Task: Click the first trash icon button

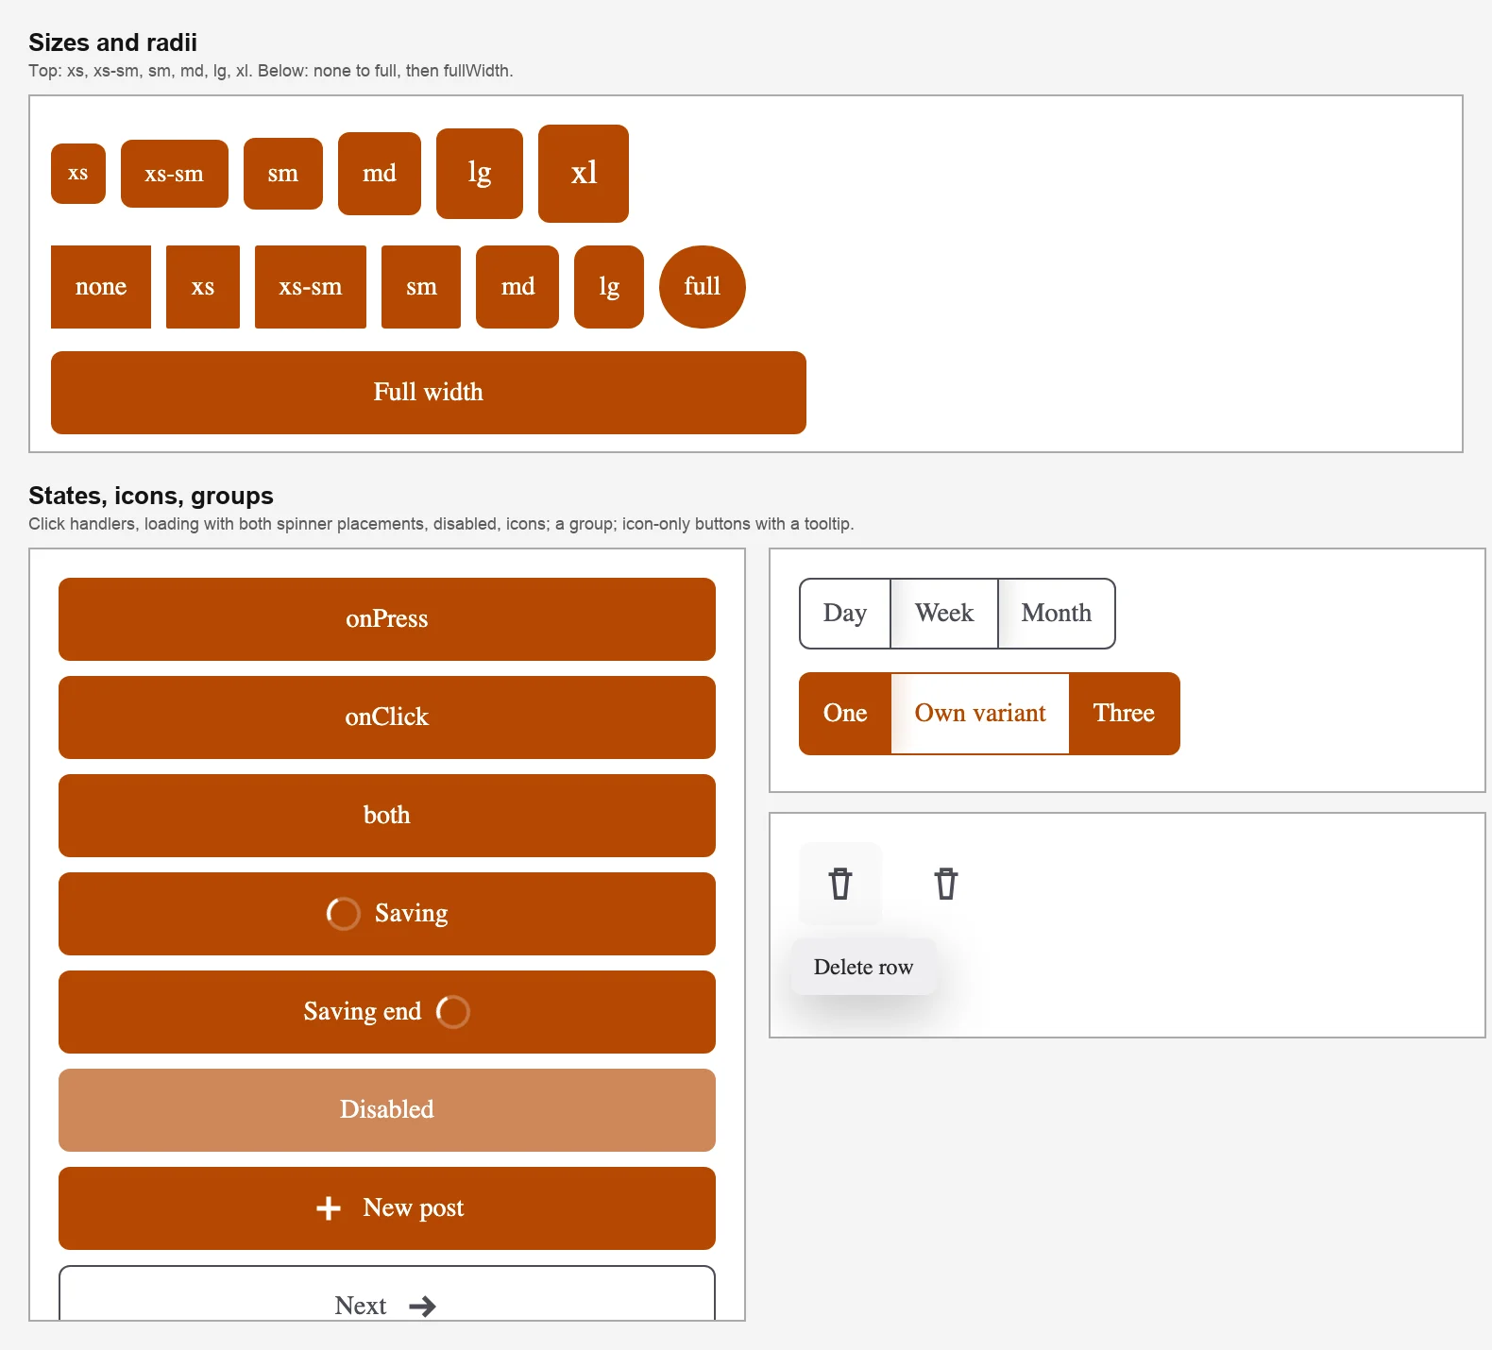Action: (840, 884)
